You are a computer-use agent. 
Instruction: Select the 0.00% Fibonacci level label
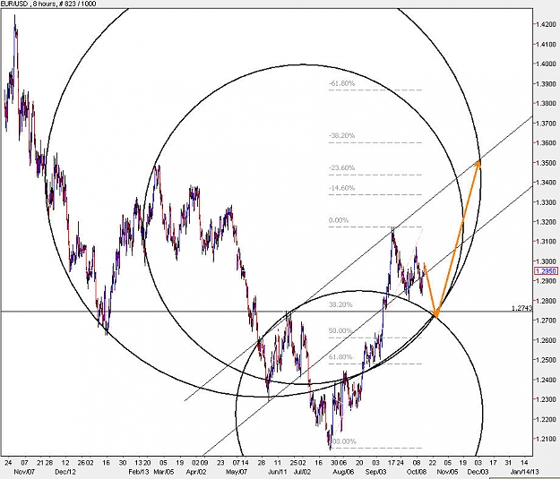point(339,220)
